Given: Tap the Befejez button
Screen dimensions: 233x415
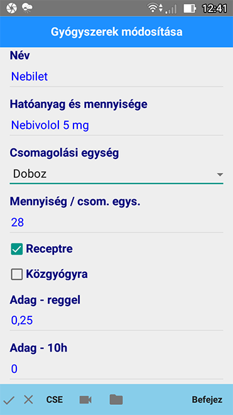Looking at the screenshot, I should (x=207, y=400).
